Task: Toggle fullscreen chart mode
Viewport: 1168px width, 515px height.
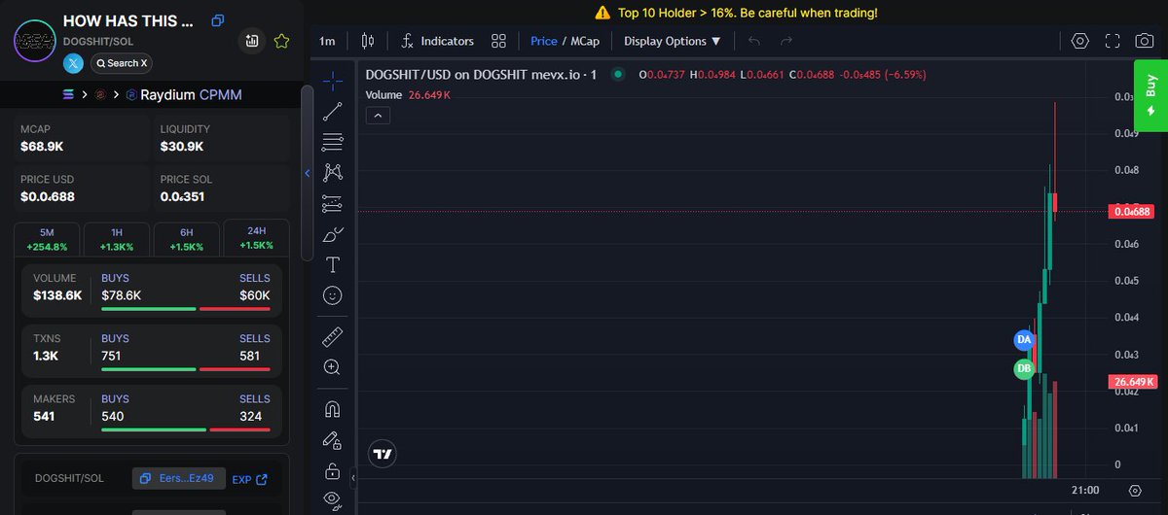Action: 1113,41
